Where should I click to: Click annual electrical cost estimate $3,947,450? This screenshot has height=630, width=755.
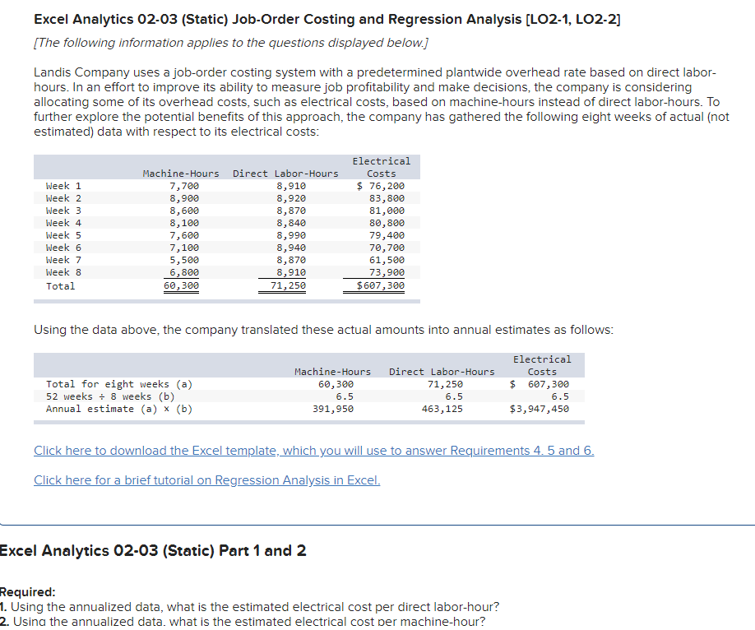point(540,409)
